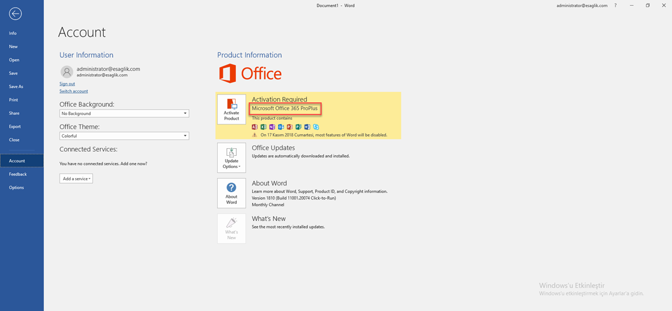Viewport: 672px width, 311px height.
Task: Click the Monthly Channel text
Action: tap(268, 205)
